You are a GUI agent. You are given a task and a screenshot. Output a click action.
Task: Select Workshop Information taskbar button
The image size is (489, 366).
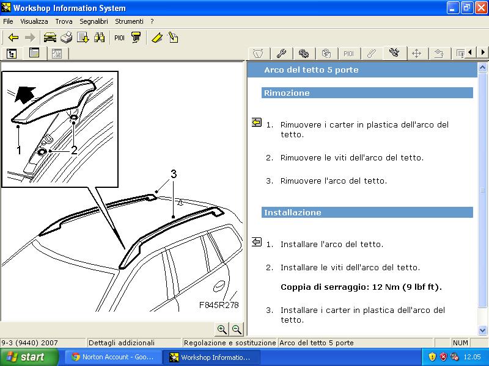point(211,357)
